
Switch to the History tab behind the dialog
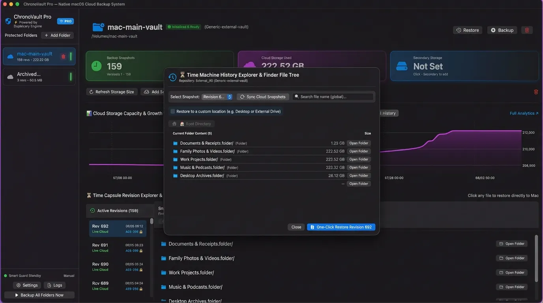pyautogui.click(x=389, y=113)
